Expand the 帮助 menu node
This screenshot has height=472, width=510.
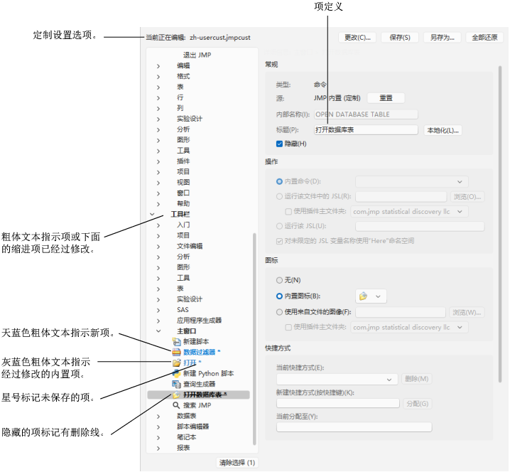point(158,204)
